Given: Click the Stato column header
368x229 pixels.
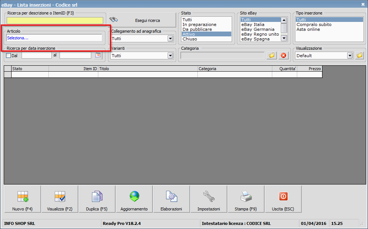Looking at the screenshot, I should point(30,69).
